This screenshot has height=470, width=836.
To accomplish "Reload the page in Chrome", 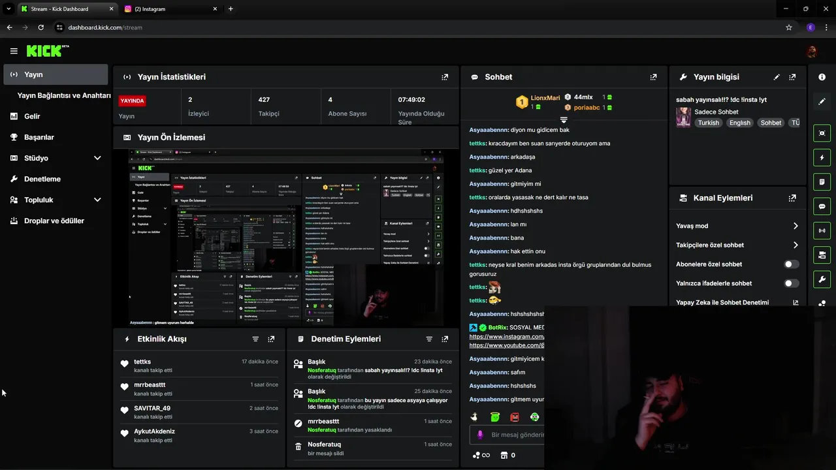I will [40, 27].
